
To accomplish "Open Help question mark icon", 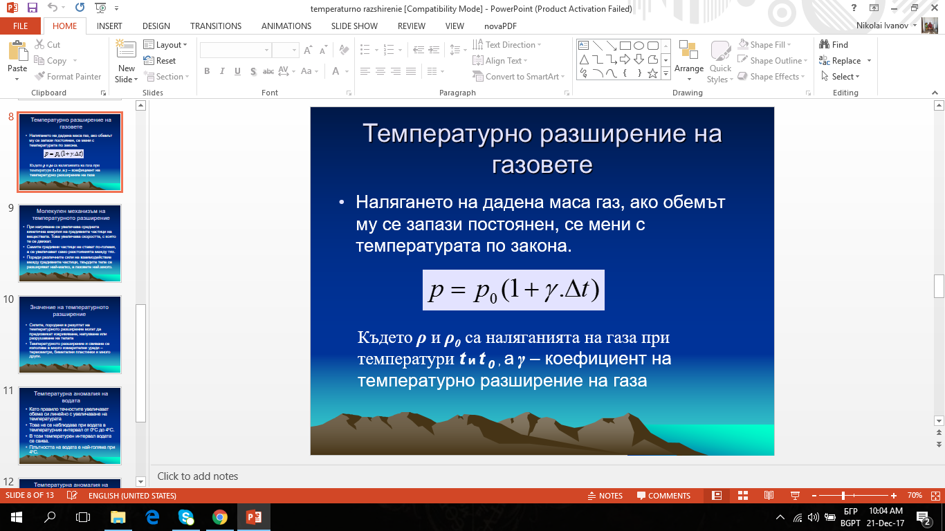I will pyautogui.click(x=855, y=8).
